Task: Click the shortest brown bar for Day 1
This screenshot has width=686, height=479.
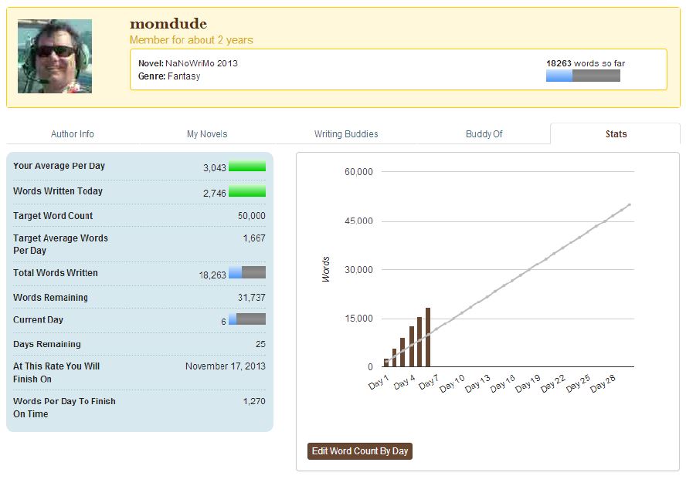Action: pos(386,363)
